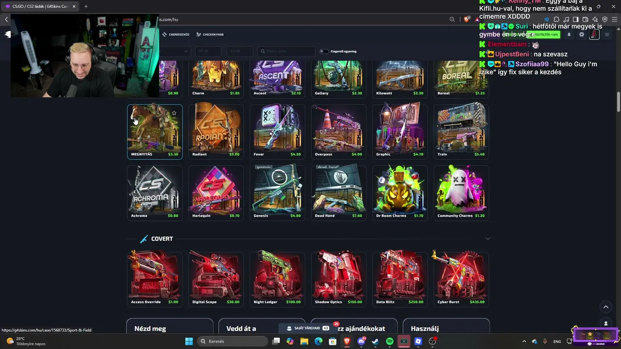This screenshot has width=621, height=349.
Task: Open Microsoft Edge from the taskbar
Action: coord(318,341)
